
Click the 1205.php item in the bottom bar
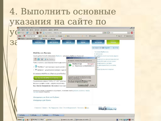pyautogui.click(x=35, y=115)
